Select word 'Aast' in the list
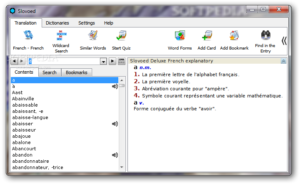This screenshot has width=300, height=184. click(17, 92)
